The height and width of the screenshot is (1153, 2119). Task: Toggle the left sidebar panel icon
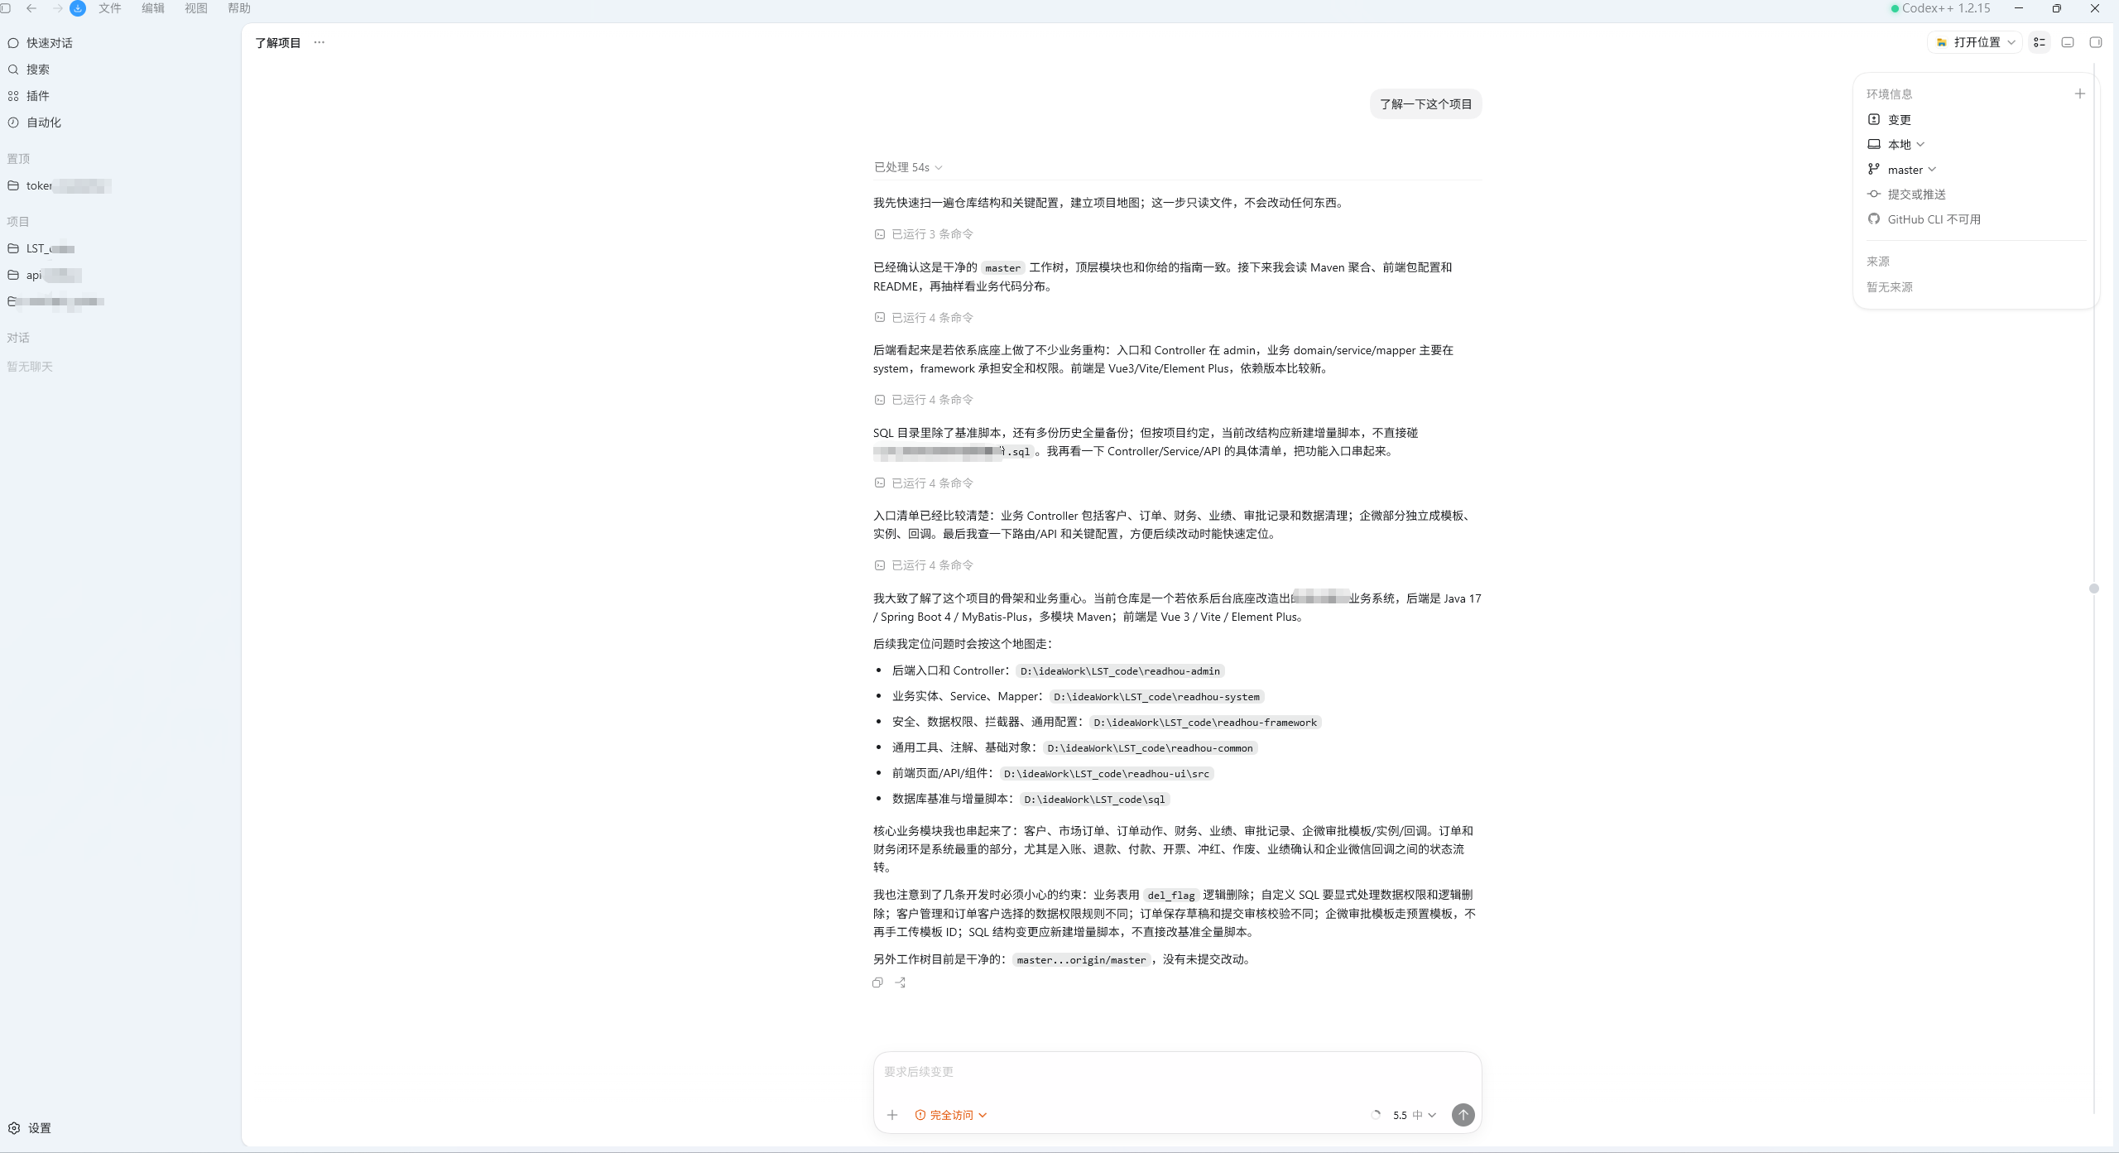click(x=5, y=8)
